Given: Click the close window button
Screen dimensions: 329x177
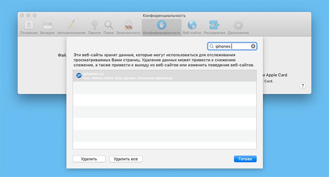Looking at the screenshot, I should (22, 15).
